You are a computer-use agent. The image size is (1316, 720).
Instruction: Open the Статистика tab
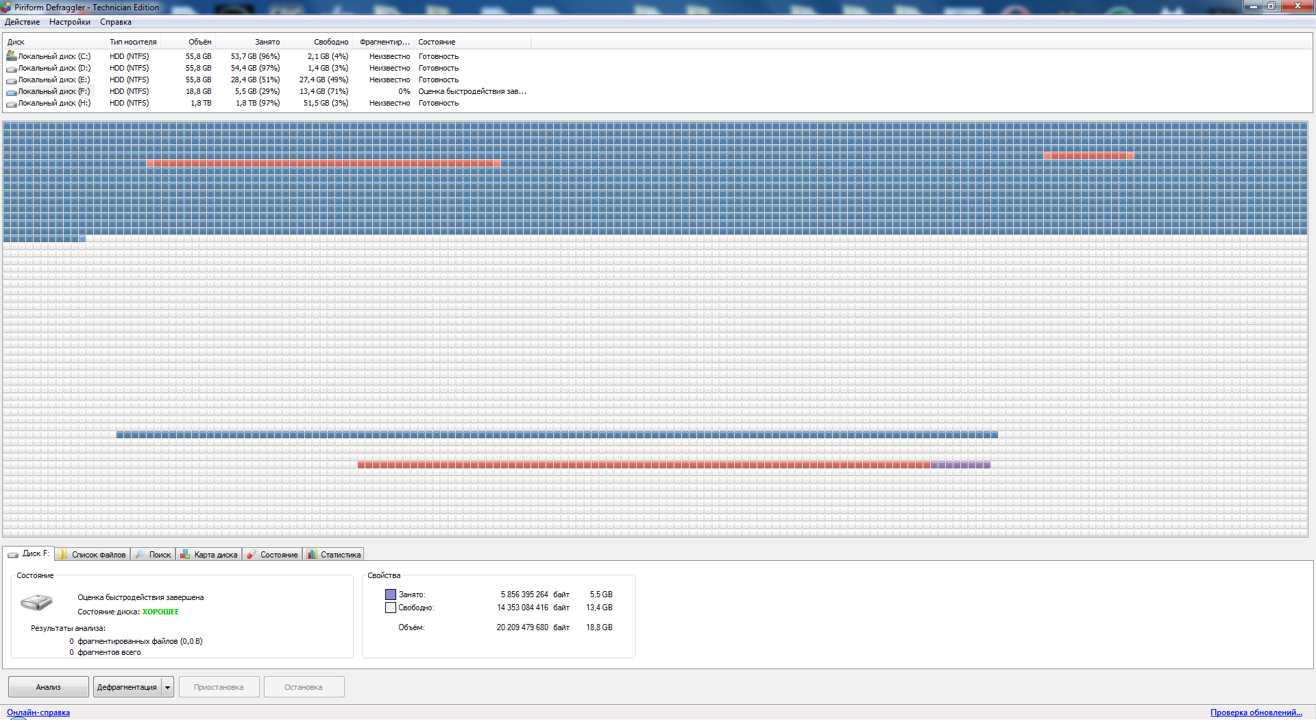click(334, 555)
